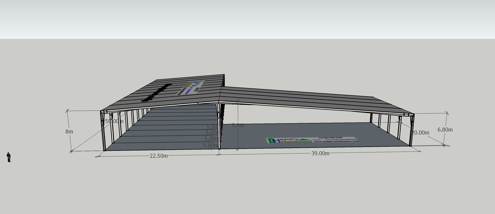The width and height of the screenshot is (495, 214).
Task: Click the 9.8m ridge height dimension
Action: pos(238,125)
